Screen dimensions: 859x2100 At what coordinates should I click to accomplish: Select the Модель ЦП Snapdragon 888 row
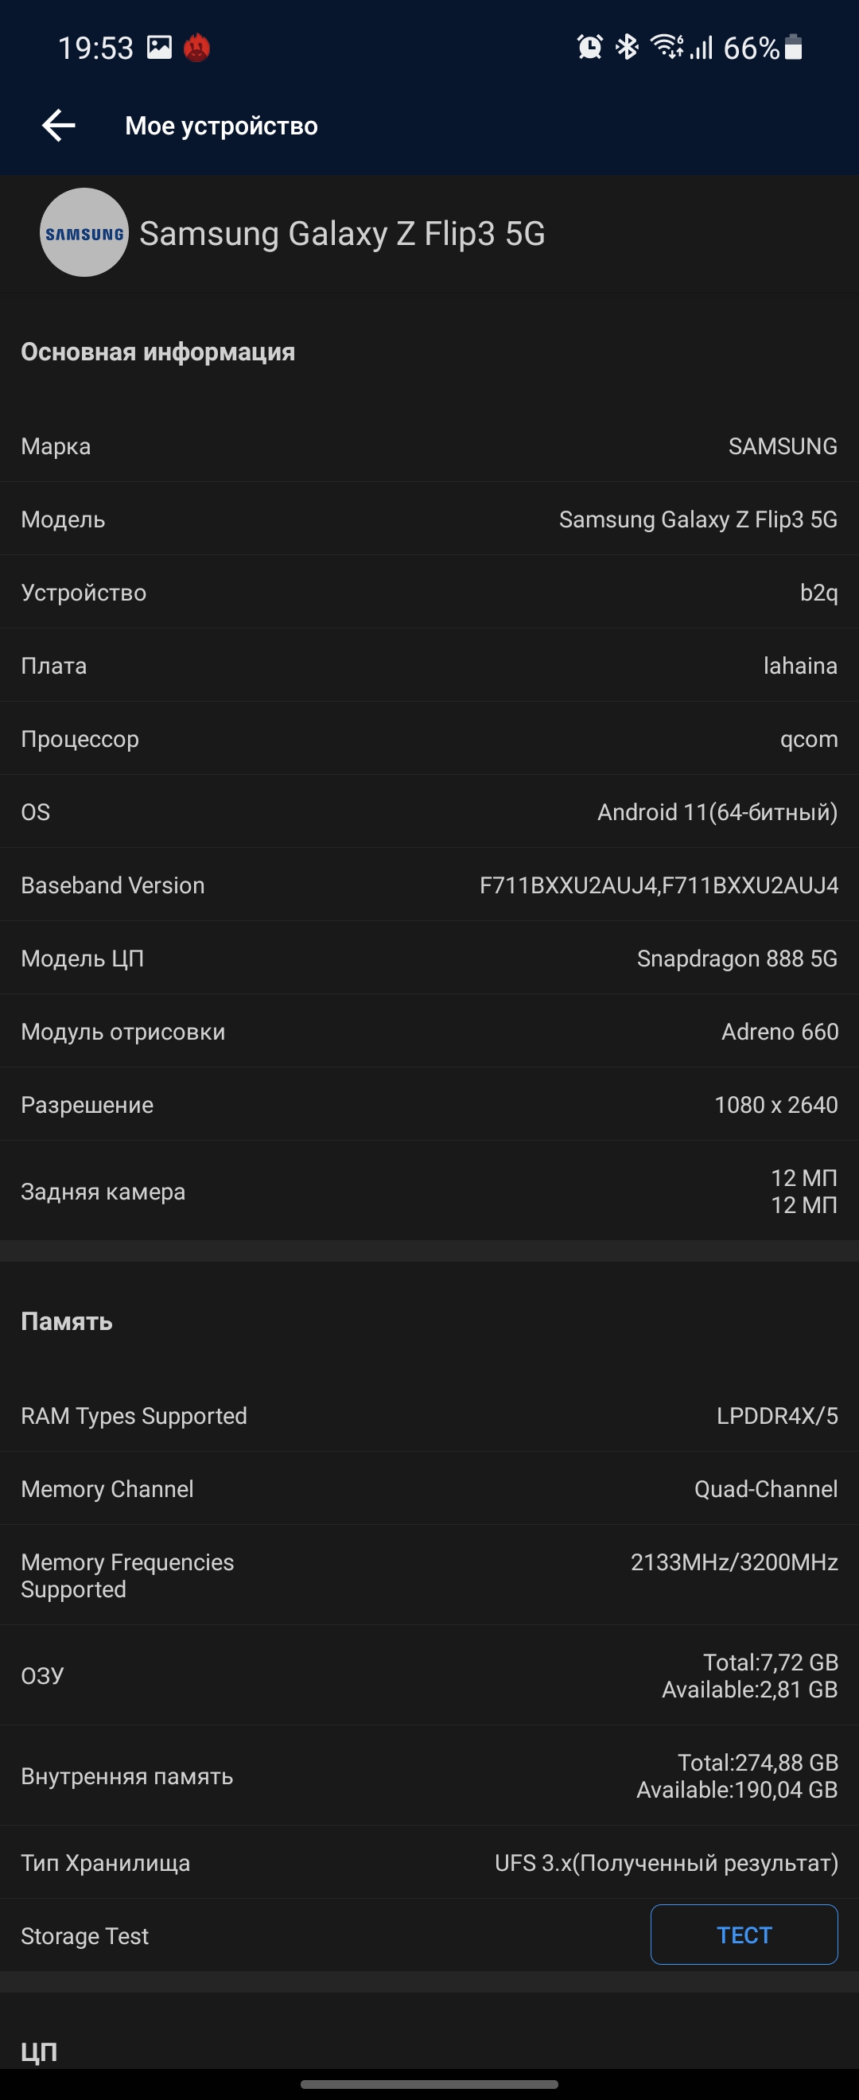pyautogui.click(x=429, y=958)
